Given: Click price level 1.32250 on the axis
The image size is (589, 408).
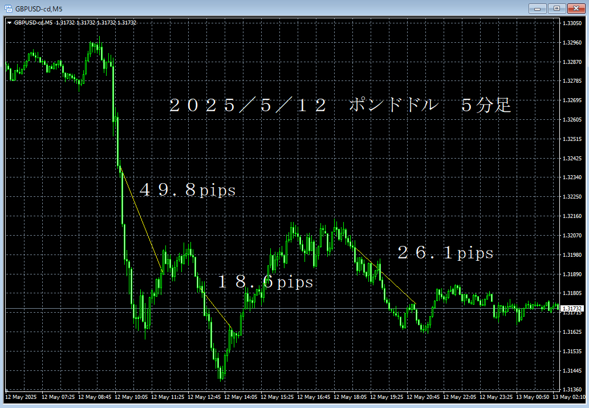Looking at the screenshot, I should 572,197.
